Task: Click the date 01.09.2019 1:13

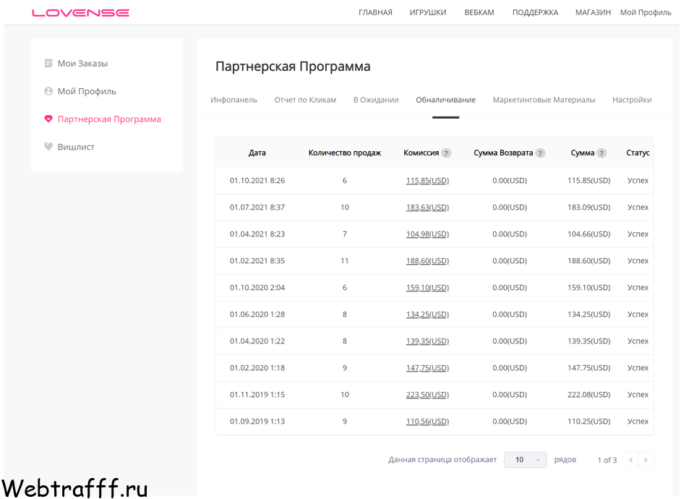Action: (x=257, y=422)
